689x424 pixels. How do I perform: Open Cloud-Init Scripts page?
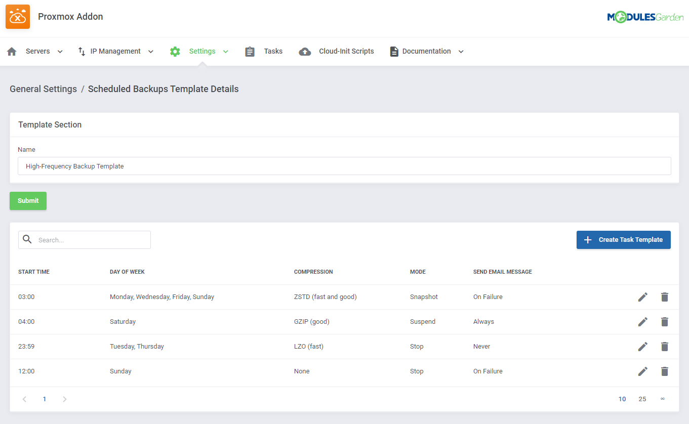click(x=346, y=51)
